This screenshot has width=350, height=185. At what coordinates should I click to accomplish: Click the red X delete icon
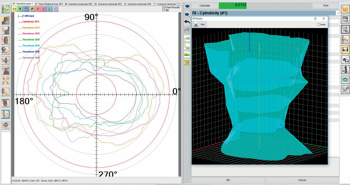[187, 63]
